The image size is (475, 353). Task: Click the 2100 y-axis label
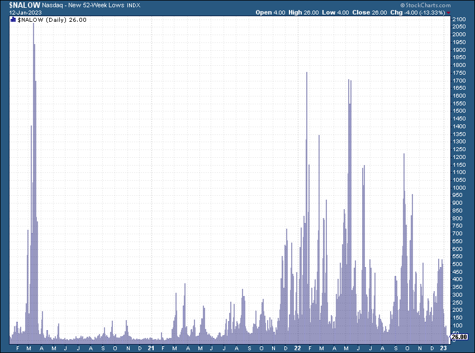[x=459, y=19]
